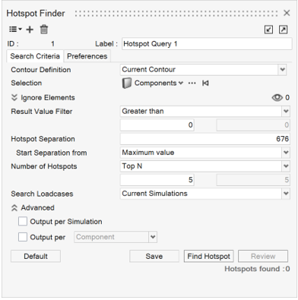
Task: Click the Components selection cube icon
Action: pyautogui.click(x=127, y=83)
